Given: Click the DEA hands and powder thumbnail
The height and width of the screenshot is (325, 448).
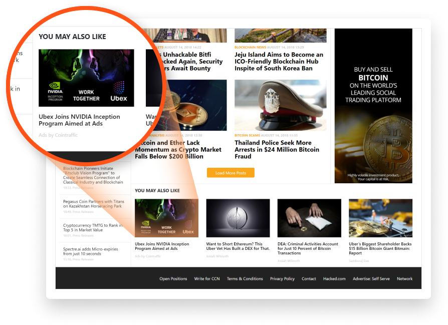Looking at the screenshot, I should coord(309,218).
